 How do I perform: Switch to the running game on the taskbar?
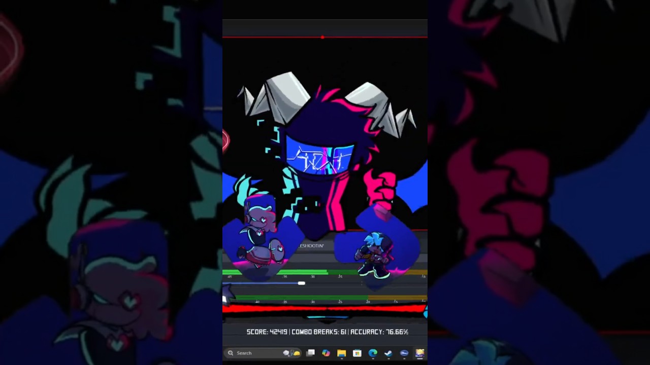tap(419, 353)
